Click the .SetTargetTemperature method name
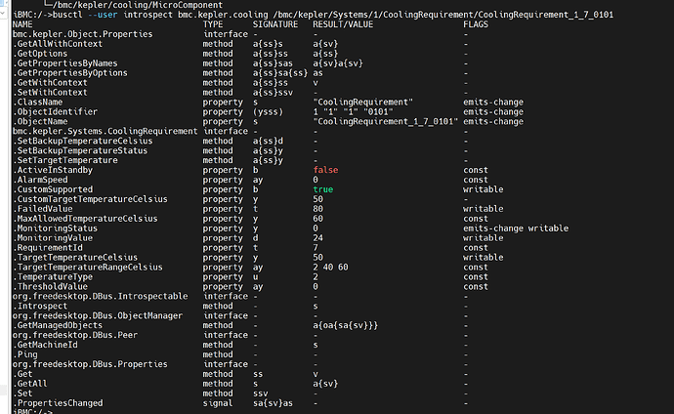Image resolution: width=674 pixels, height=414 pixels. pos(64,160)
